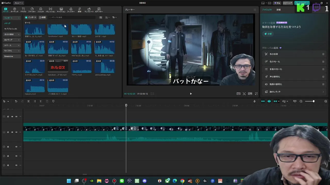Select メディア in left sidebar

click(7, 23)
